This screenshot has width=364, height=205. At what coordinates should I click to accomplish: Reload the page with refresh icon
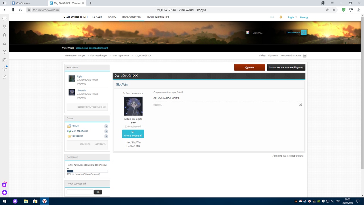20,10
